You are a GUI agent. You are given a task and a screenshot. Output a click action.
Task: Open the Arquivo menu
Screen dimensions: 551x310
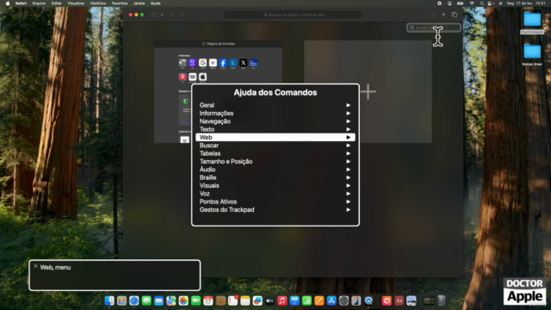tap(39, 3)
